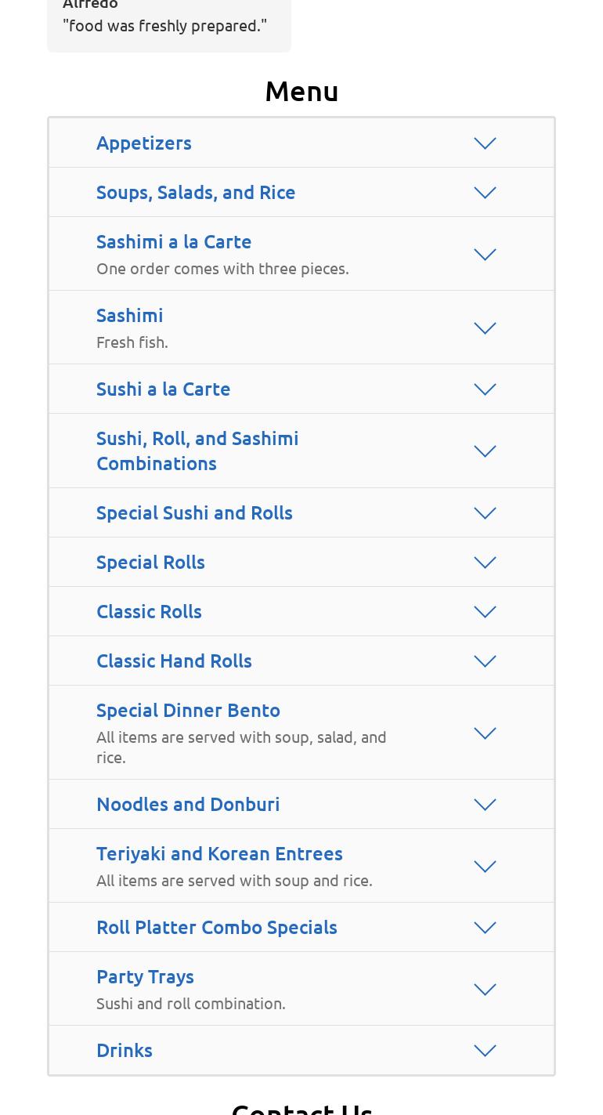603x1115 pixels.
Task: Click chevron beside Sushi, Roll, and Sashimi Combinations
Action: (x=485, y=451)
